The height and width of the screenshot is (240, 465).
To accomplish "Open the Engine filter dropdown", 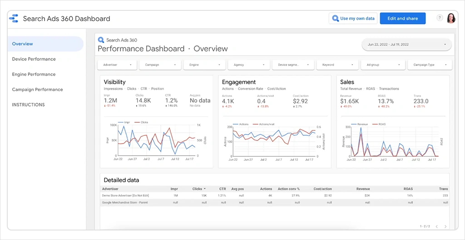I will 204,65.
